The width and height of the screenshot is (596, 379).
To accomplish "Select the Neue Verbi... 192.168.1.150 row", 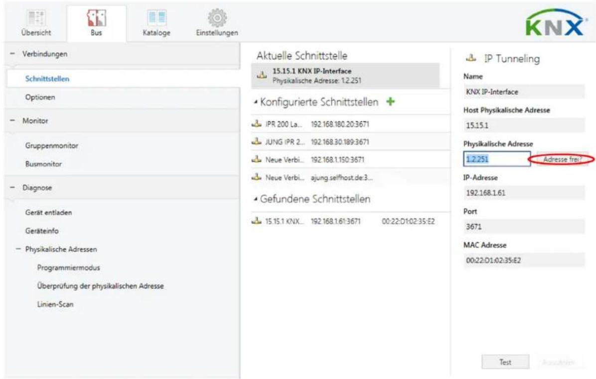I will pos(350,160).
